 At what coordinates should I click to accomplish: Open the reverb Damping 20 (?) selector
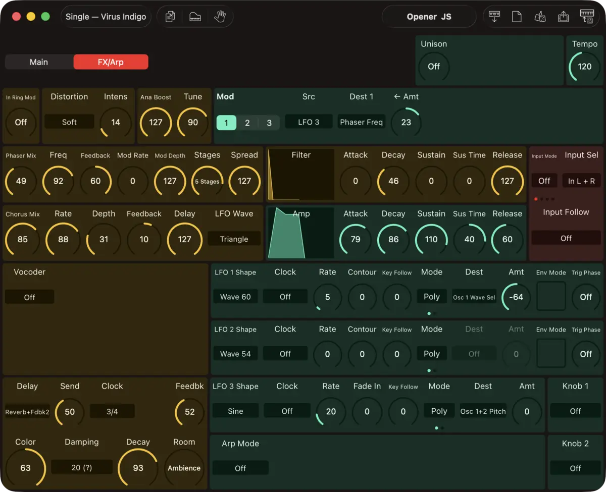tap(82, 467)
